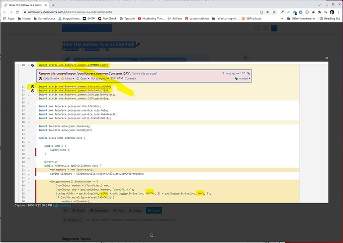The height and width of the screenshot is (243, 343).
Task: Open the SonarSource bookmarks folder
Action: tap(44, 18)
